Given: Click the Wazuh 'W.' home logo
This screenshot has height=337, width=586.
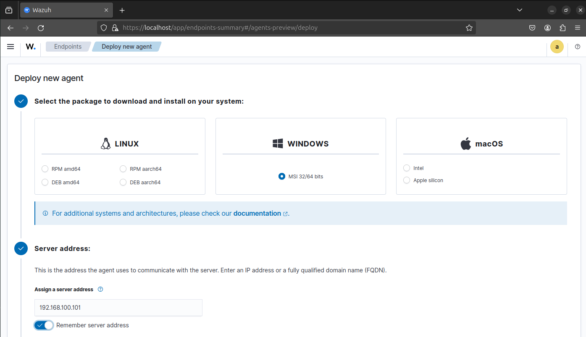Looking at the screenshot, I should point(31,47).
